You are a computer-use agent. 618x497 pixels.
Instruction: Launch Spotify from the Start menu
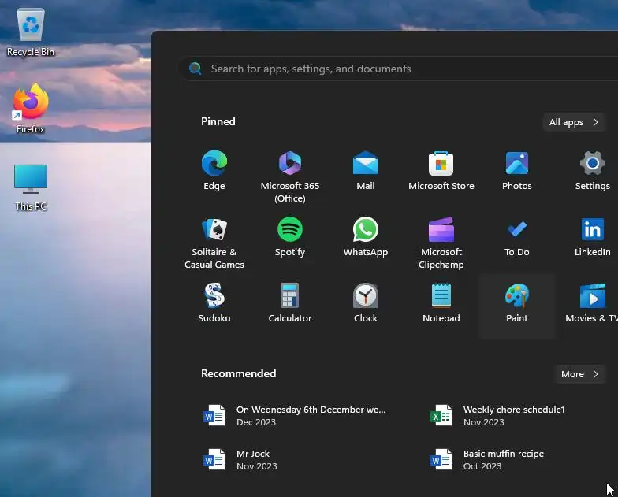tap(290, 236)
